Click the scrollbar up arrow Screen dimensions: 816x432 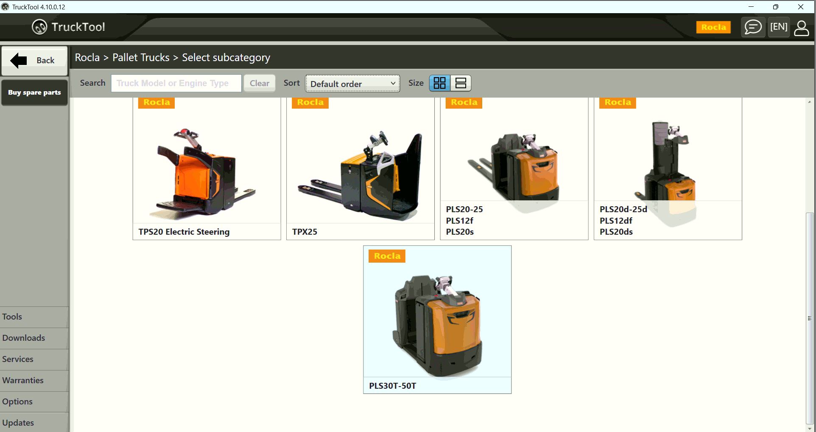[x=809, y=102]
